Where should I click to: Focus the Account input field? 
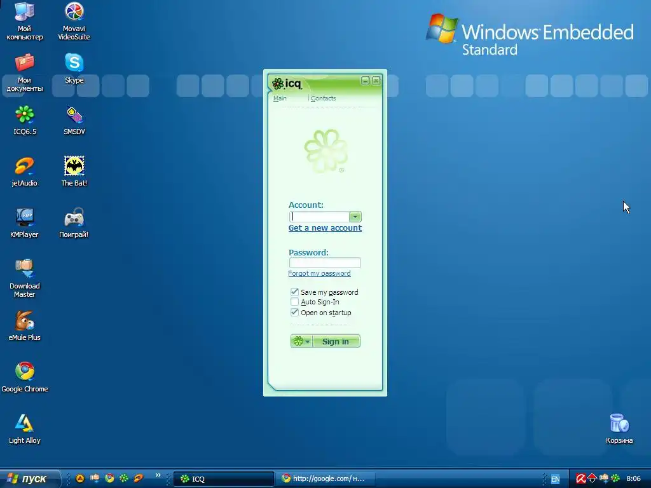point(319,217)
